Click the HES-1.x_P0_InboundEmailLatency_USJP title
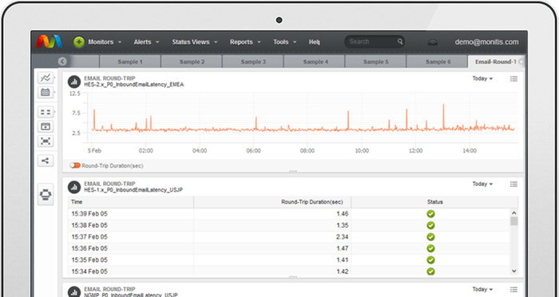 pyautogui.click(x=133, y=190)
